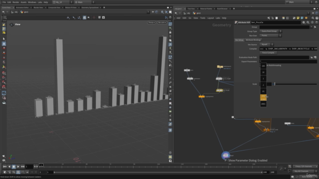Viewport: 319px width, 179px height.
Task: Click the Force Compile button
Action: click(x=268, y=53)
